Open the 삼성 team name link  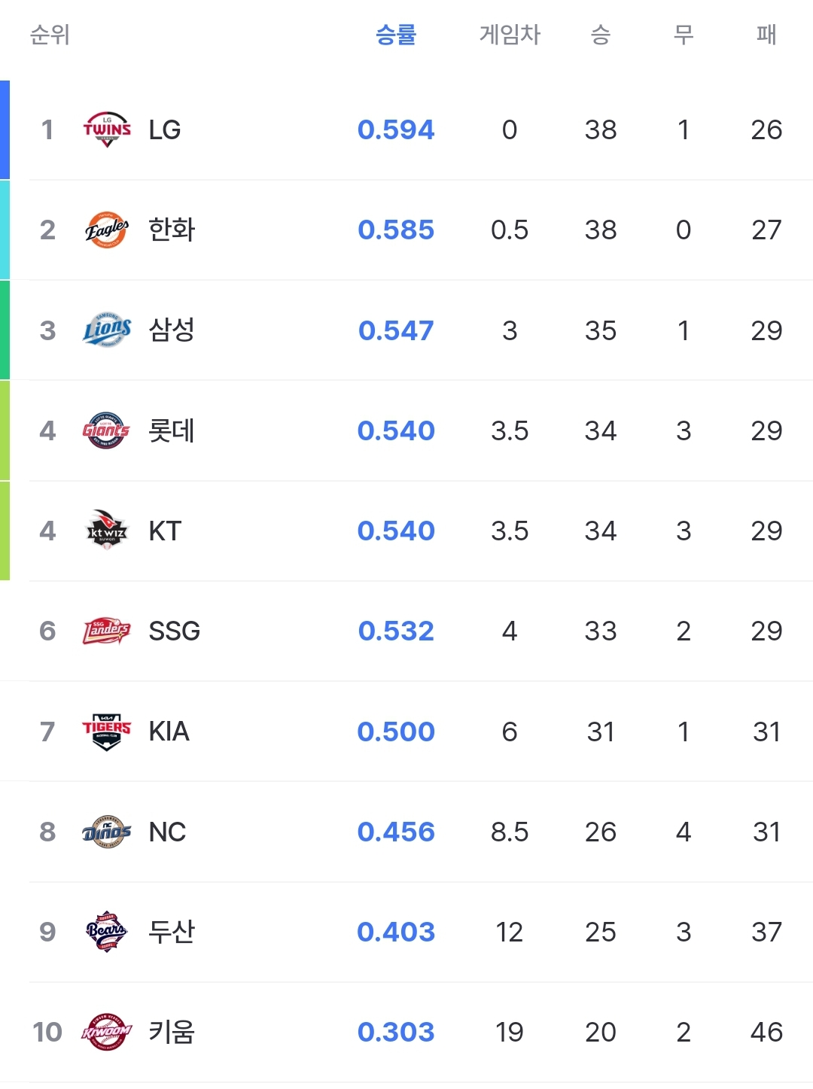pyautogui.click(x=172, y=330)
